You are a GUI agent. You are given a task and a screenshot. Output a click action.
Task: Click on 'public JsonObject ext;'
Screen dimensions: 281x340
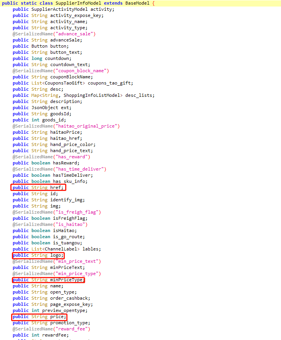tap(42, 108)
